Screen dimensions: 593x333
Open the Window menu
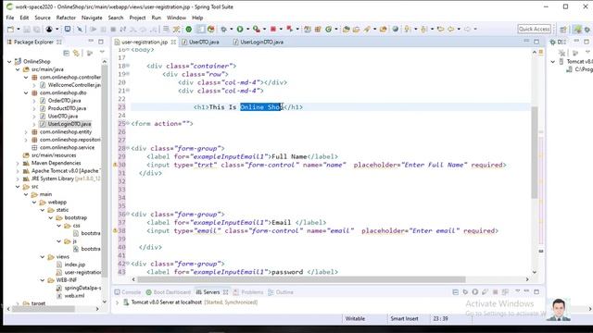point(176,18)
